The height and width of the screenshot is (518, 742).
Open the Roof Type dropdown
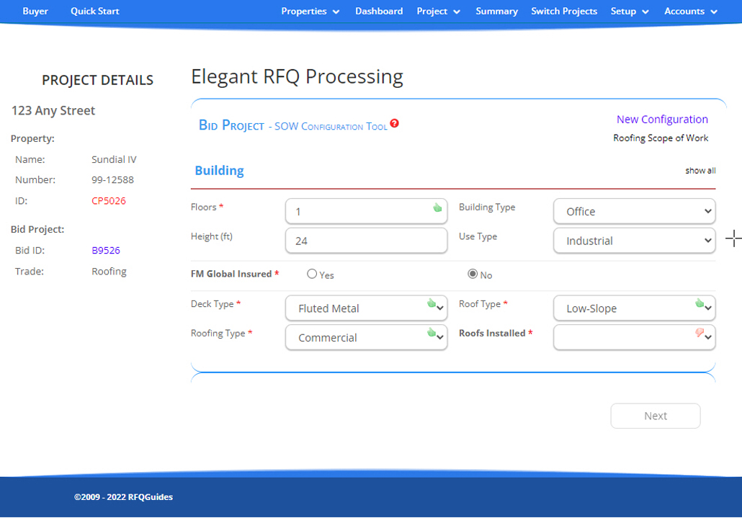point(634,308)
